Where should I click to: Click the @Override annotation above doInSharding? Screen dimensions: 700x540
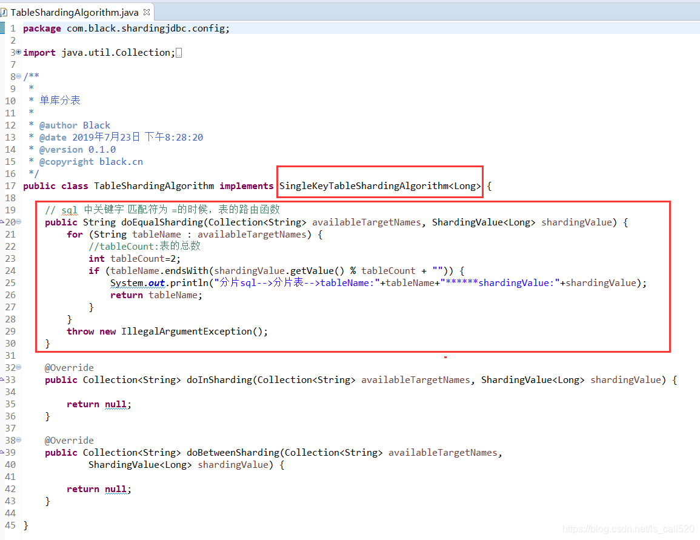coord(68,367)
